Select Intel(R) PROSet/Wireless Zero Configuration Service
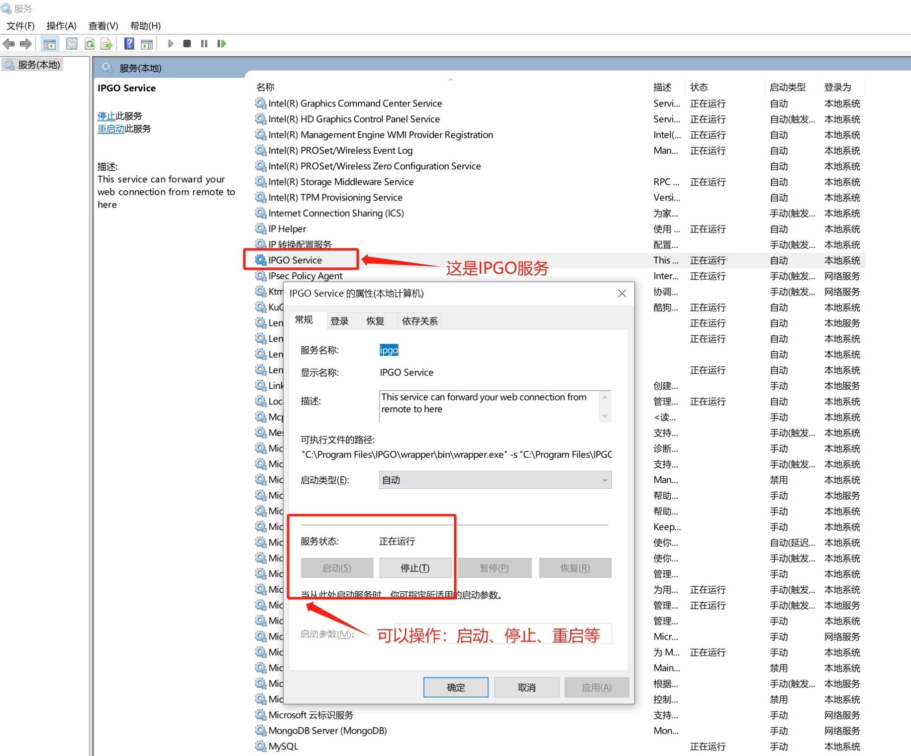The height and width of the screenshot is (756, 911). coord(559,166)
